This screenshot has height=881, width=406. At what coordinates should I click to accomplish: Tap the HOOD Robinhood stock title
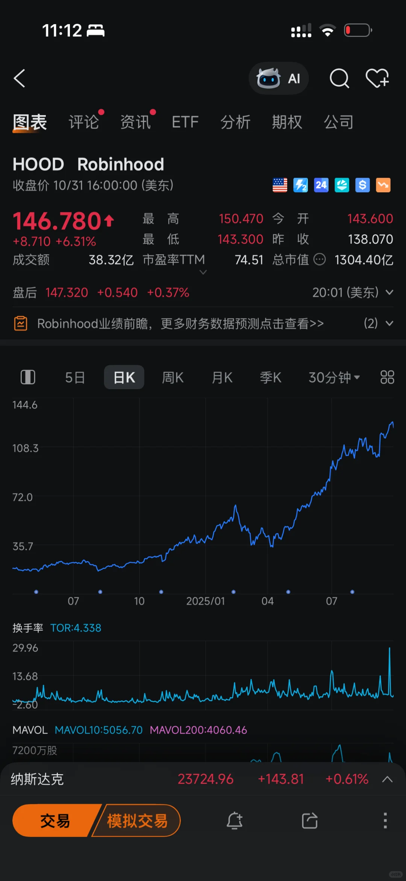(x=88, y=164)
